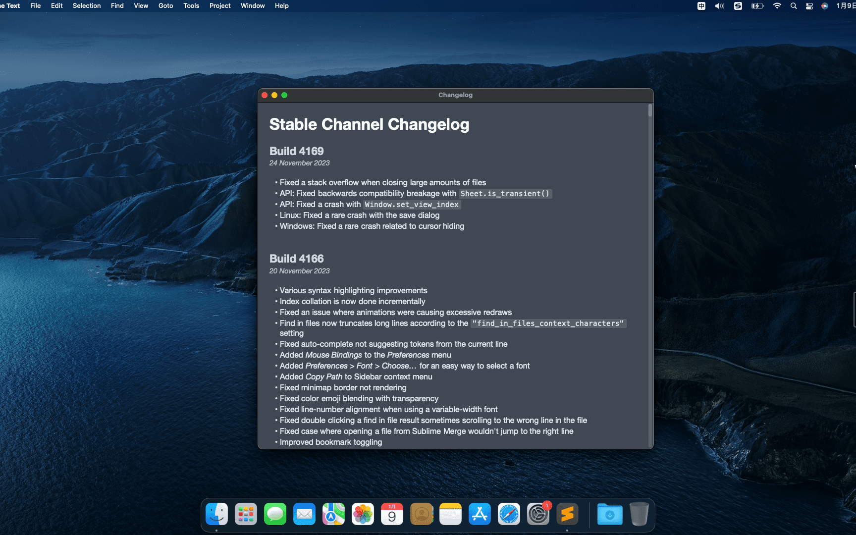Click 'Fixed line-number alignment' line
The image size is (856, 535).
coord(388,410)
